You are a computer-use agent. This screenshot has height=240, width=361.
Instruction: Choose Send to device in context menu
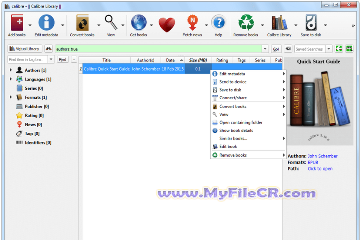pos(249,82)
